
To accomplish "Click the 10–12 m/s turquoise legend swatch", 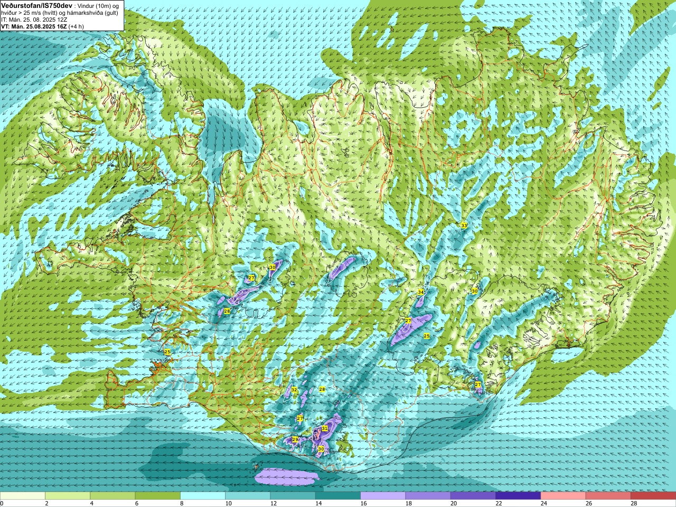I will tap(248, 496).
